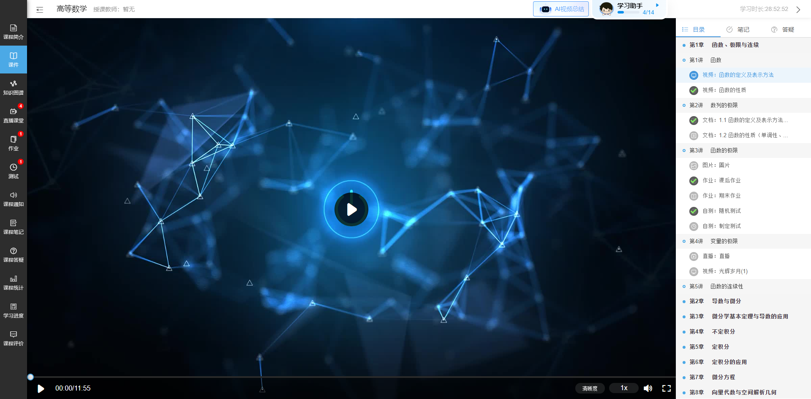Open 课程答疑 in the sidebar
Image resolution: width=811 pixels, height=399 pixels.
14,255
